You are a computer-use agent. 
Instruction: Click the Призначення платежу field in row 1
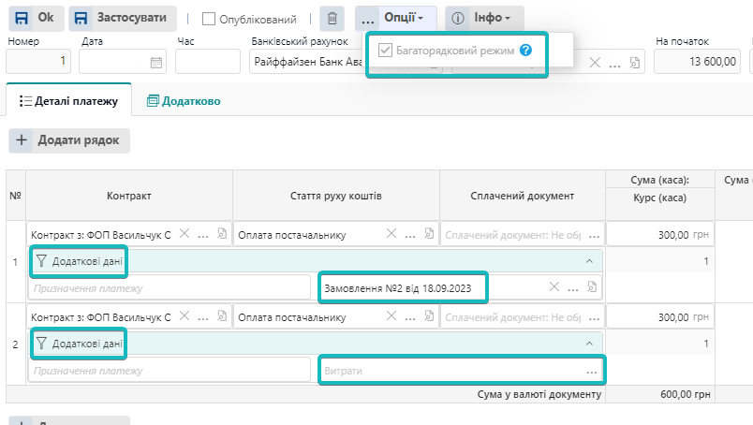(170, 286)
